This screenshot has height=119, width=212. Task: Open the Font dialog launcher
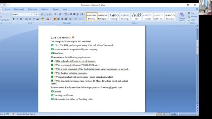(x=51, y=23)
